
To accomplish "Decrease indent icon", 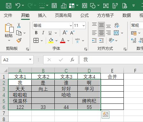I will click(x=94, y=41).
